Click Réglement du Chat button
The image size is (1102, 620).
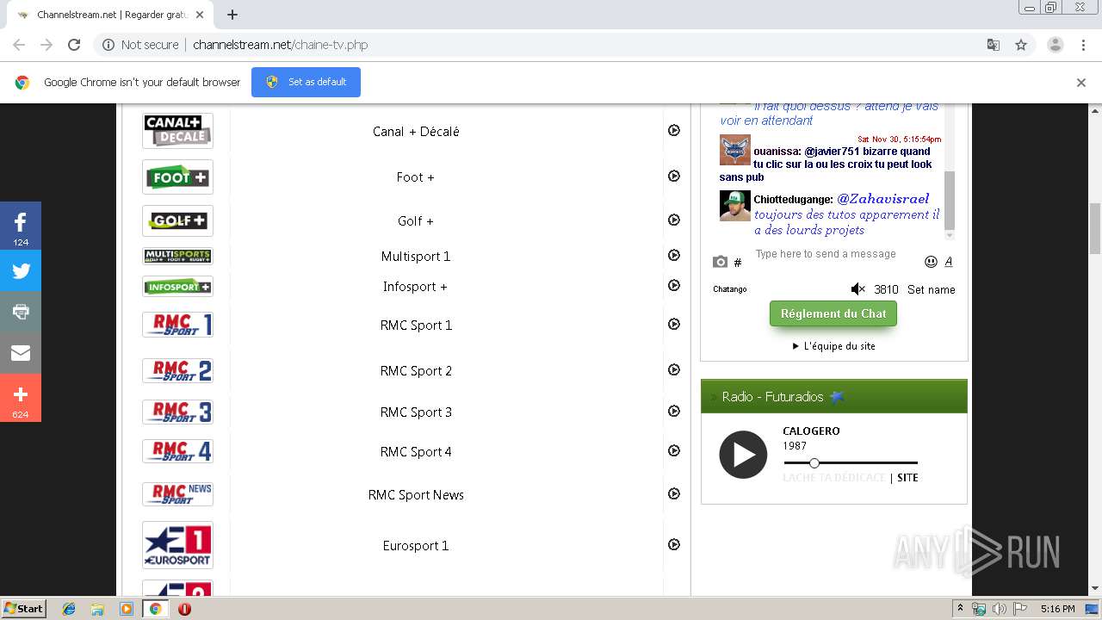click(833, 313)
